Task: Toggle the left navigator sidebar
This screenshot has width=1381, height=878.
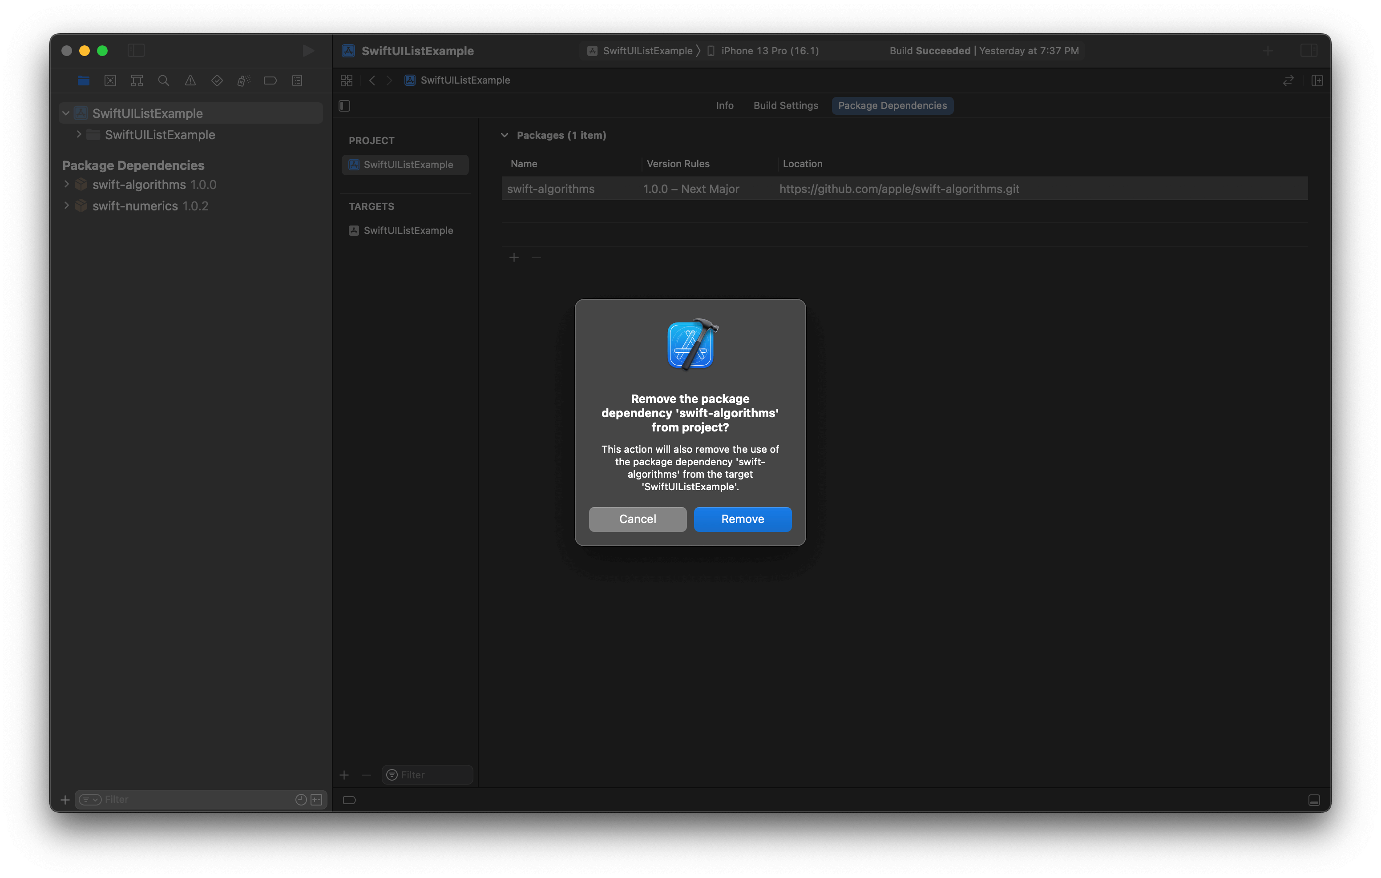Action: point(136,51)
